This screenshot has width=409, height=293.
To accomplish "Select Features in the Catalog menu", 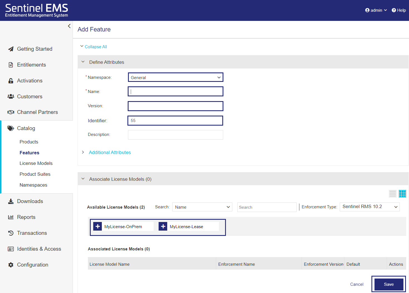I will point(29,152).
